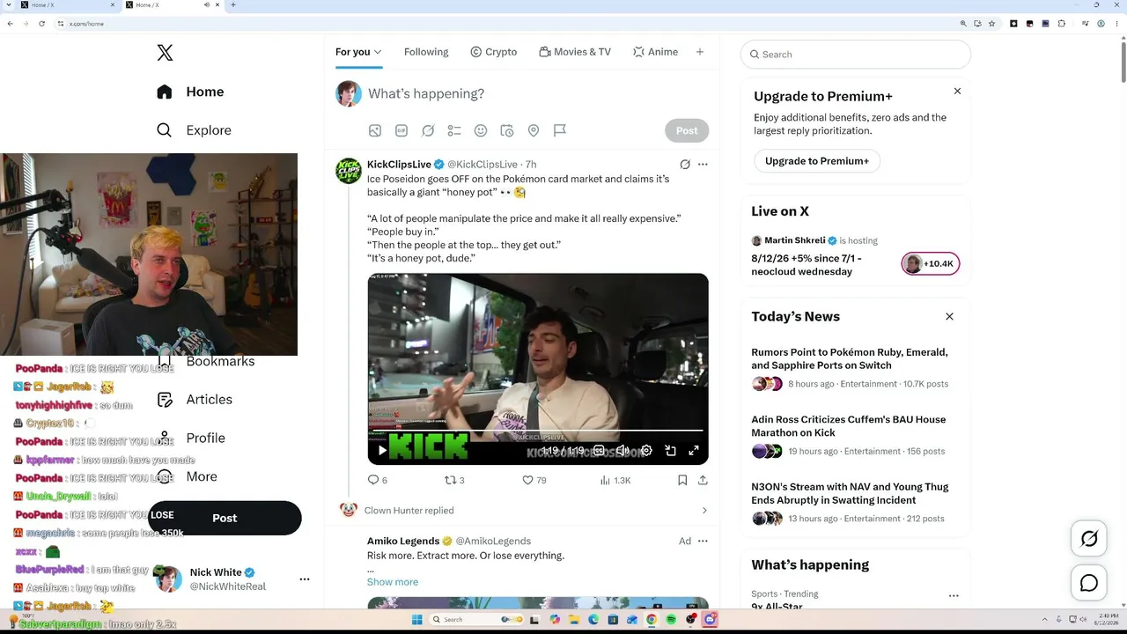The image size is (1127, 634).
Task: Open the Grok floating button
Action: (1089, 539)
